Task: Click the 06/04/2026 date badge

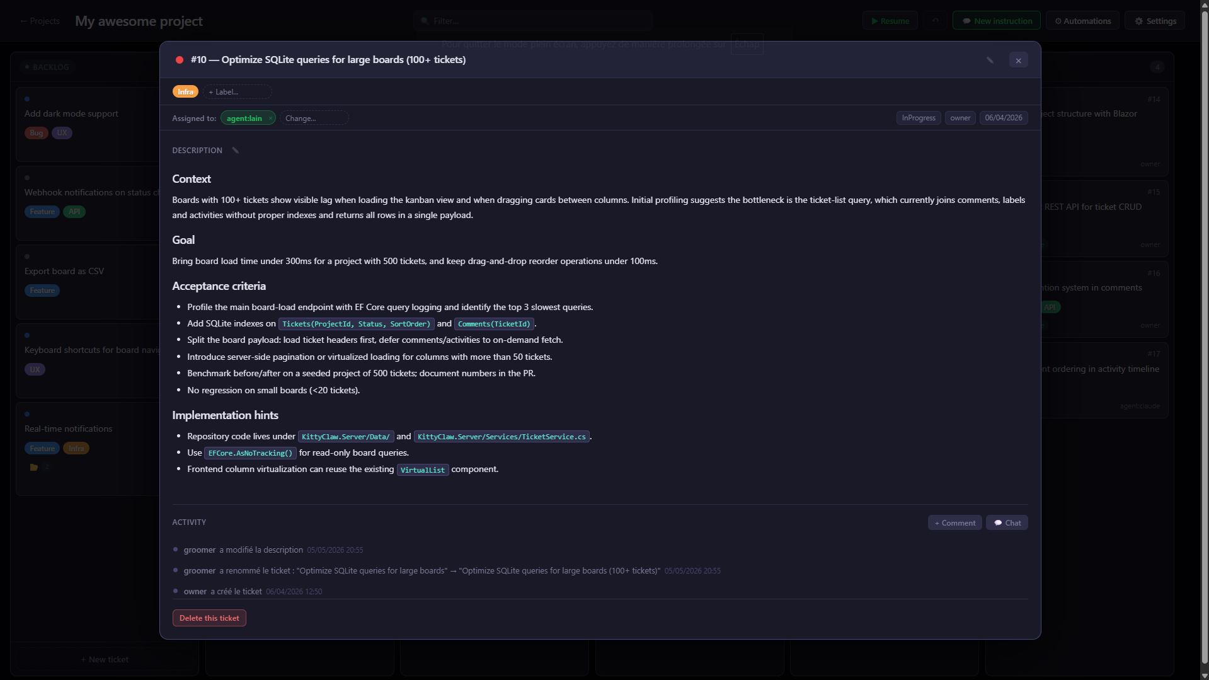Action: [x=1004, y=118]
